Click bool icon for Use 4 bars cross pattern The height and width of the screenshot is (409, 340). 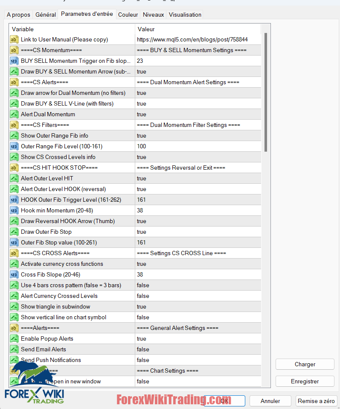[14, 285]
